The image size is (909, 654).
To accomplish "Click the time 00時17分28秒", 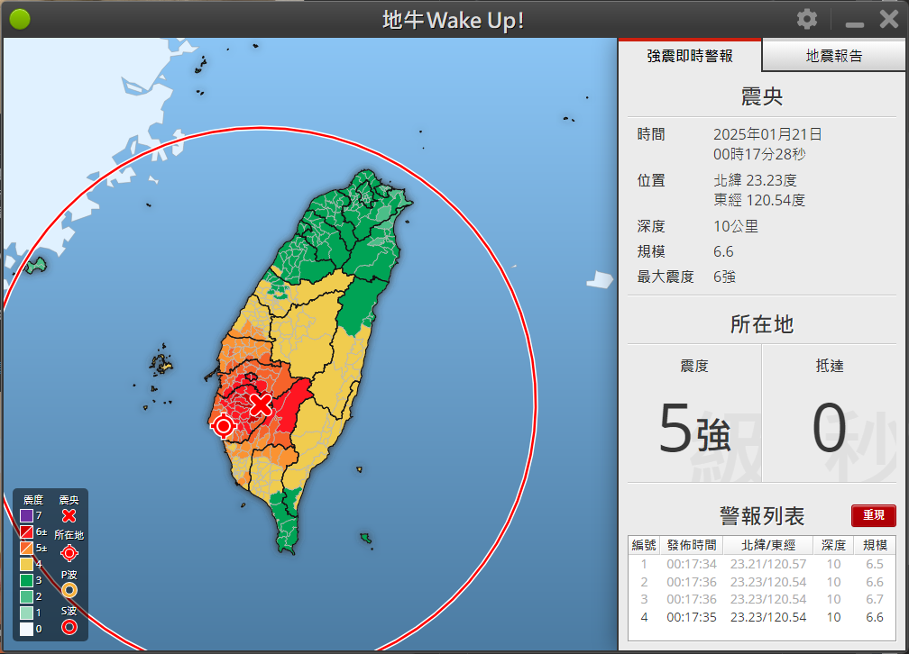I will (x=759, y=154).
